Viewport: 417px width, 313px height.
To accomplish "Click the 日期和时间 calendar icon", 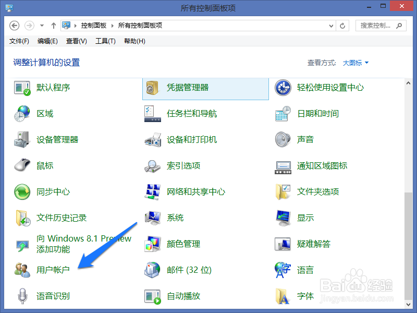I will (x=283, y=114).
